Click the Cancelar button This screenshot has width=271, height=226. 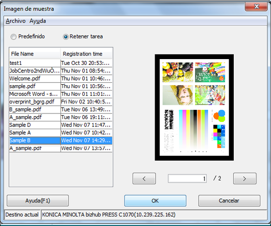[x=229, y=200]
